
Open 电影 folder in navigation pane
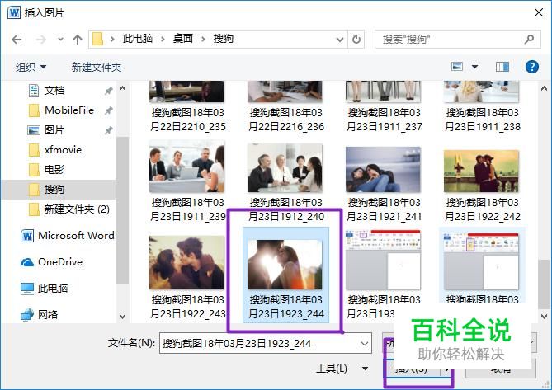click(x=54, y=170)
